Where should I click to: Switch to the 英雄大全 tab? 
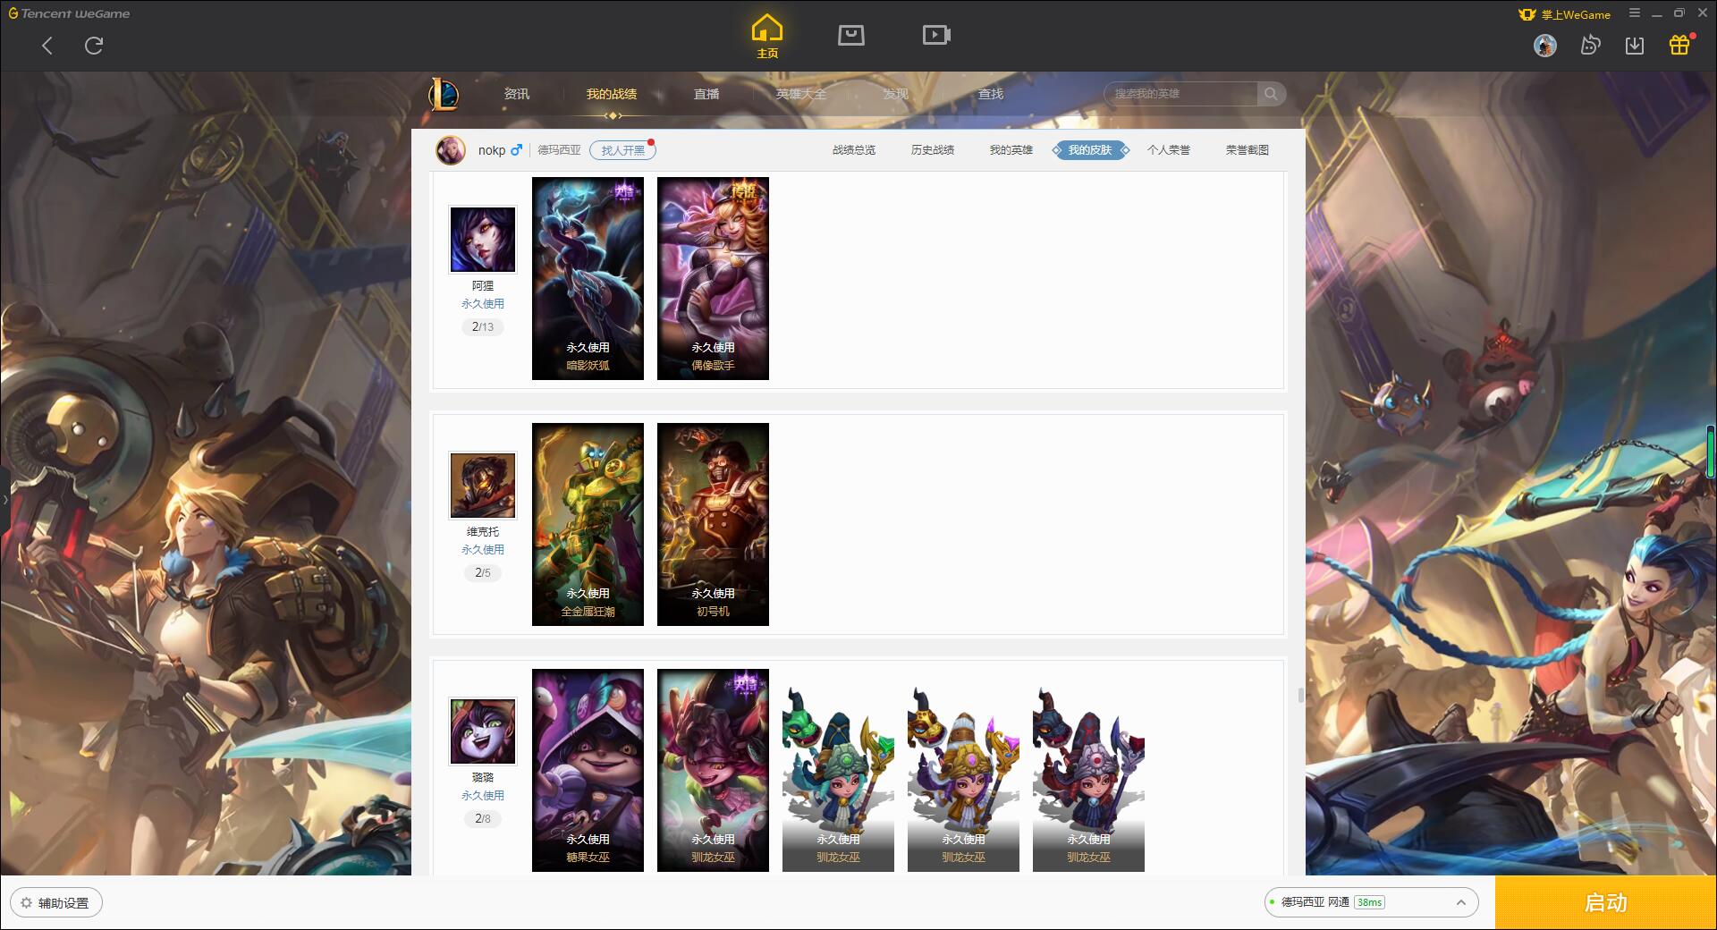tap(801, 94)
